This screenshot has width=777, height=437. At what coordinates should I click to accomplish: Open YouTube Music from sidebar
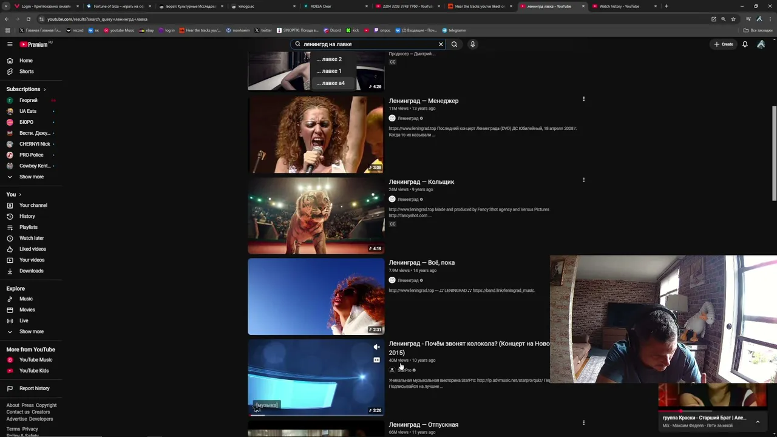click(x=36, y=360)
